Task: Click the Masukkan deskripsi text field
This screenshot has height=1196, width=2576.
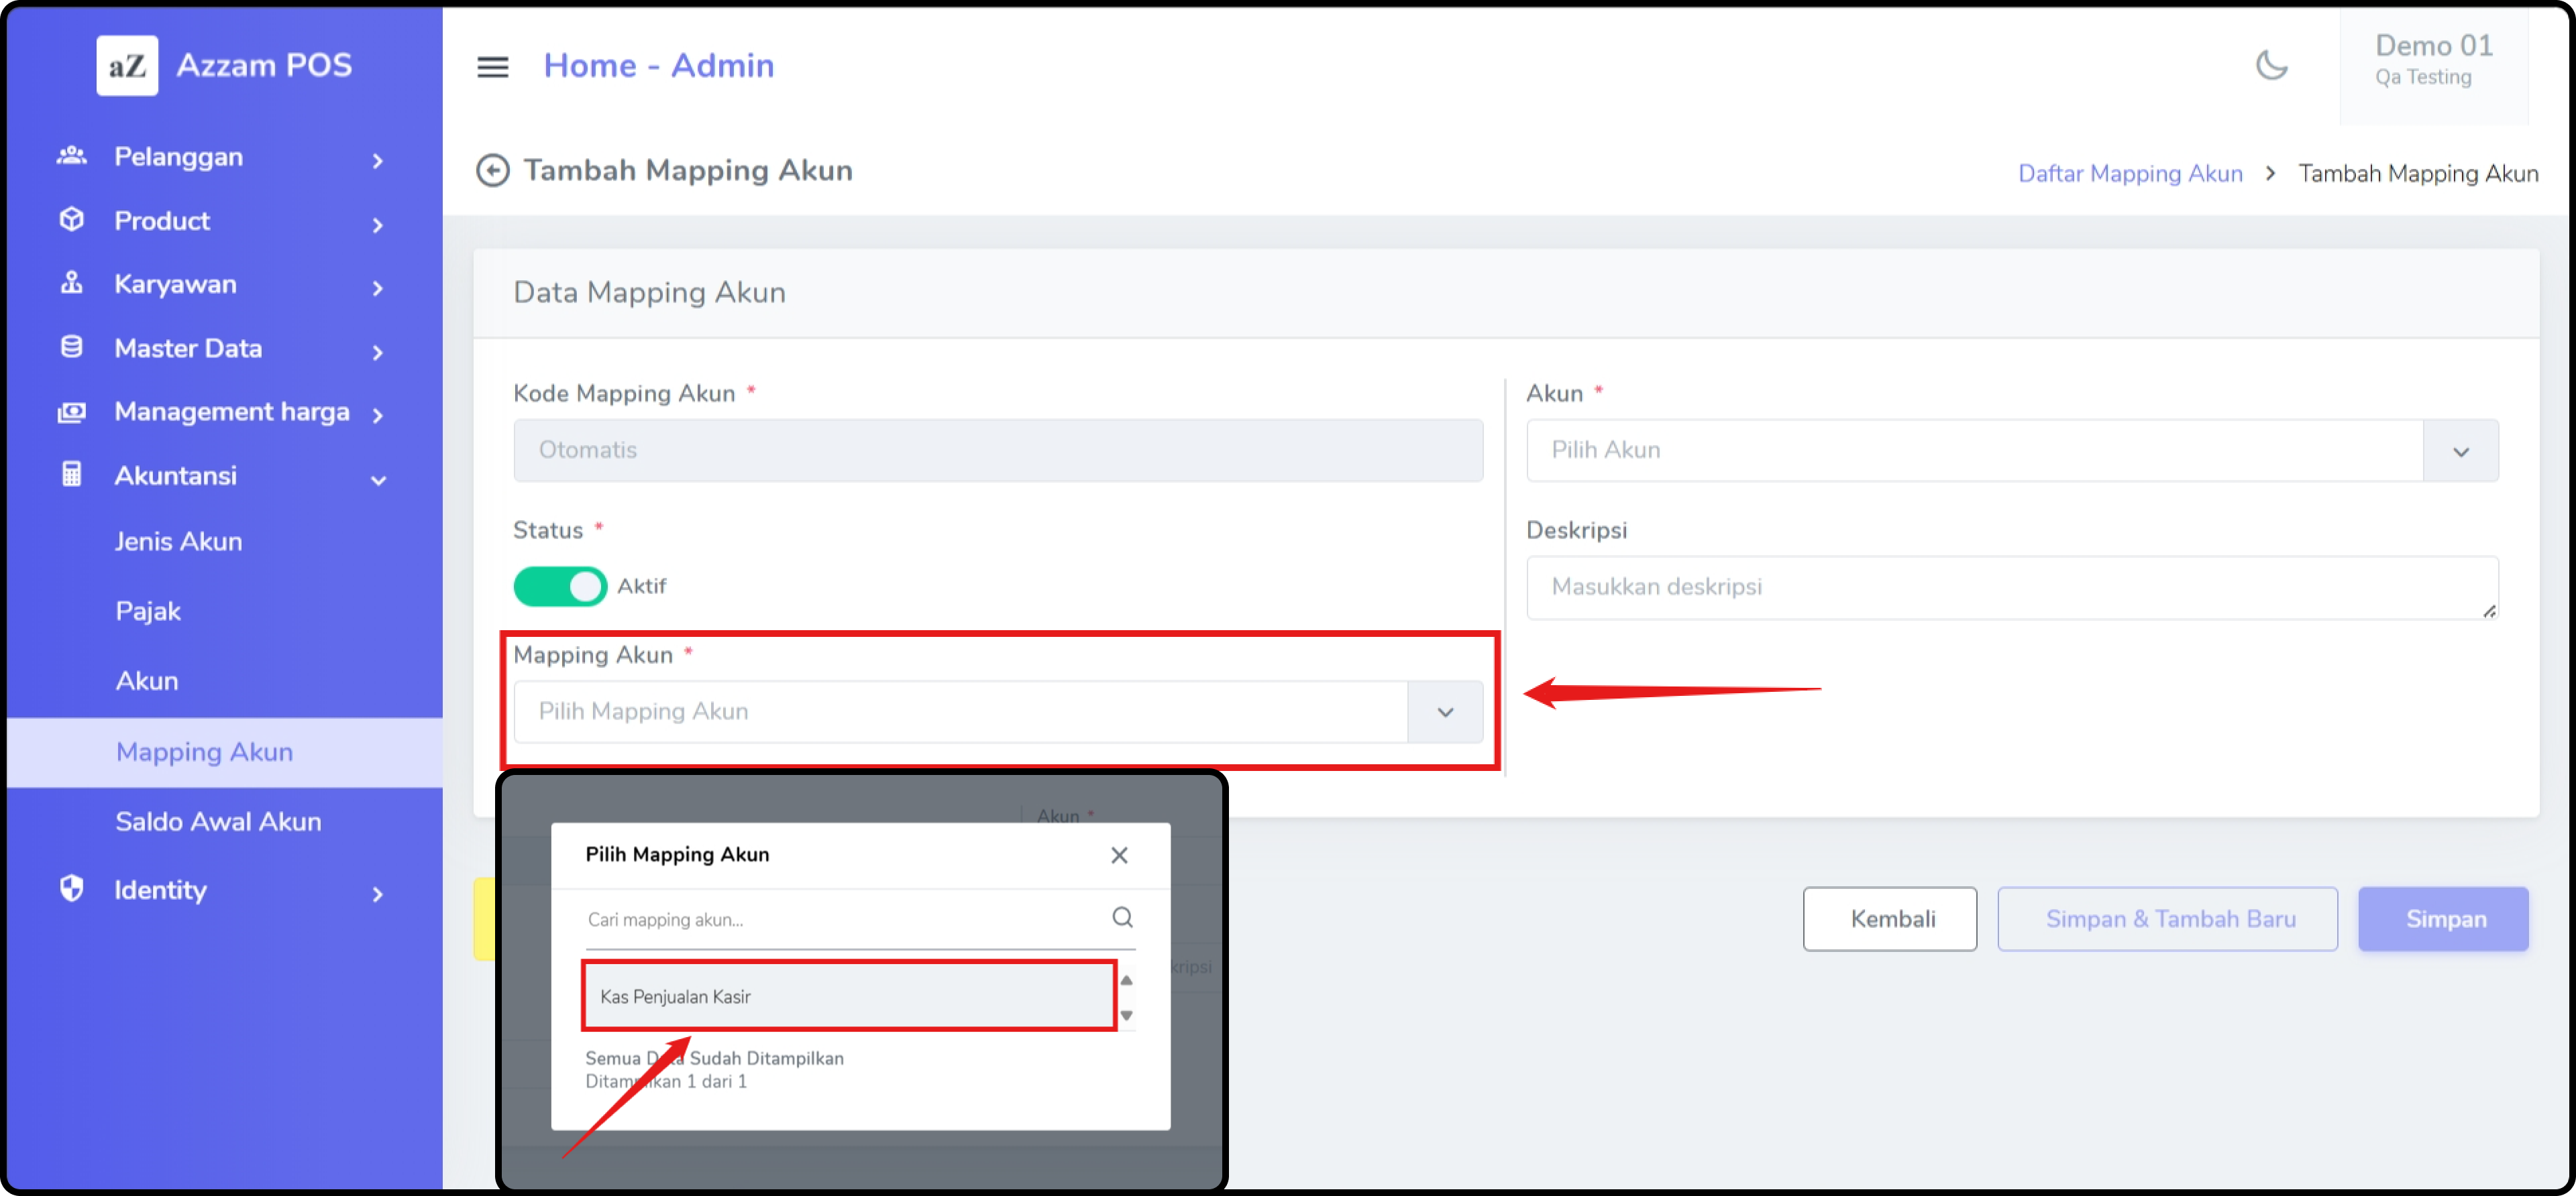Action: (2011, 587)
